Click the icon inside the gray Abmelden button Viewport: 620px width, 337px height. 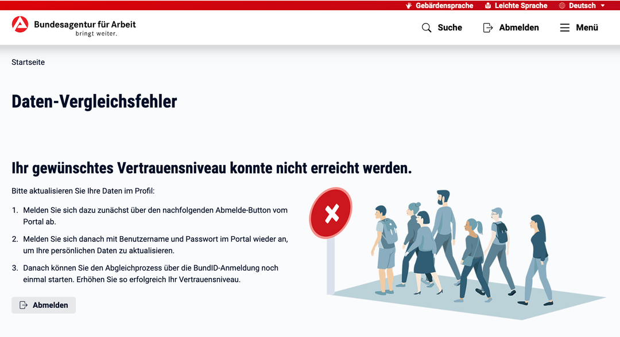[x=24, y=305]
